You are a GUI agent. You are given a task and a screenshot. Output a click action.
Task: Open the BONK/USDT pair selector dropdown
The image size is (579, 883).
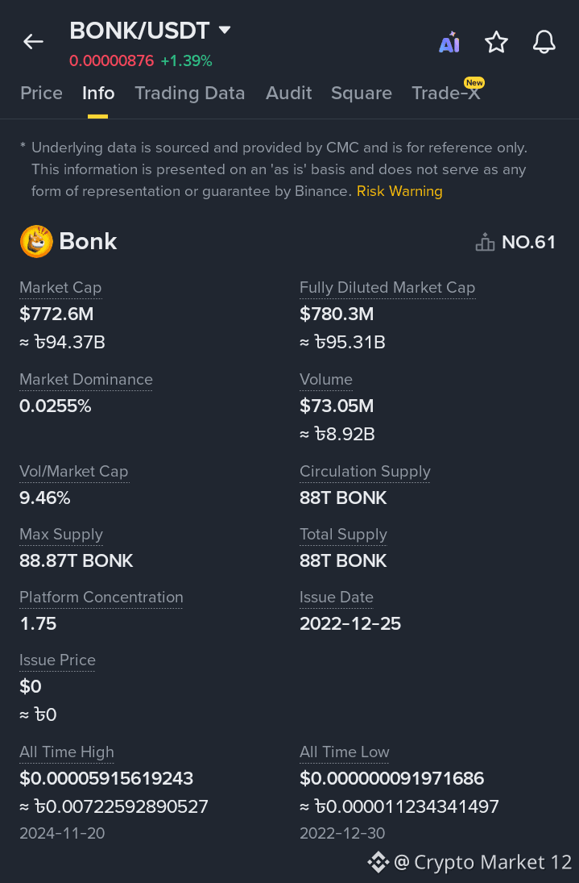tap(224, 29)
